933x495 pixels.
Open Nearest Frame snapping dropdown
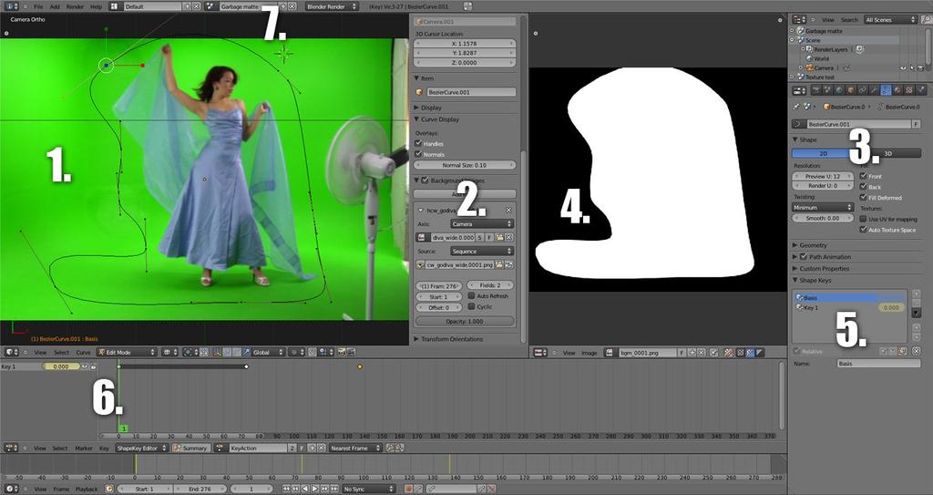click(355, 448)
